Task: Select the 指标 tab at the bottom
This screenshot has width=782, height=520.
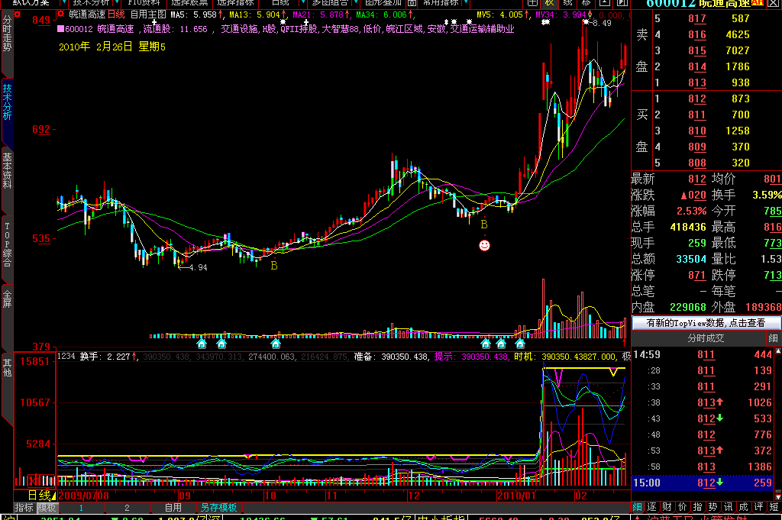Action: (24, 508)
